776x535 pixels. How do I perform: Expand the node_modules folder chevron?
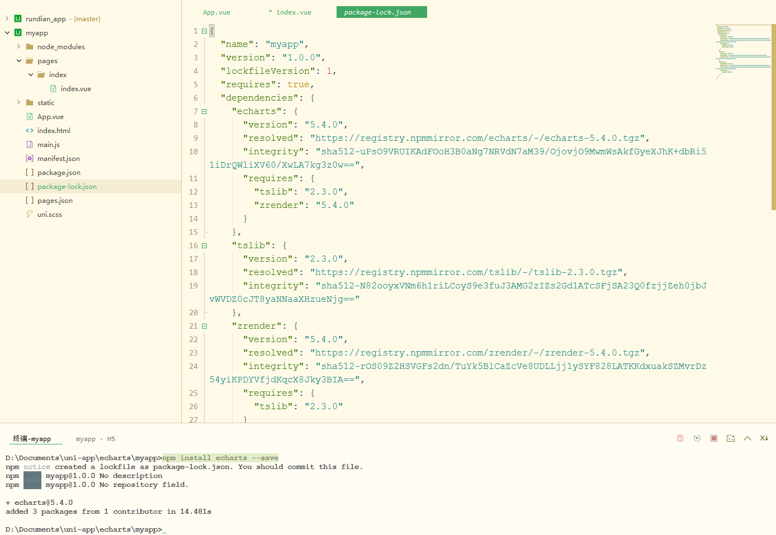[x=18, y=46]
